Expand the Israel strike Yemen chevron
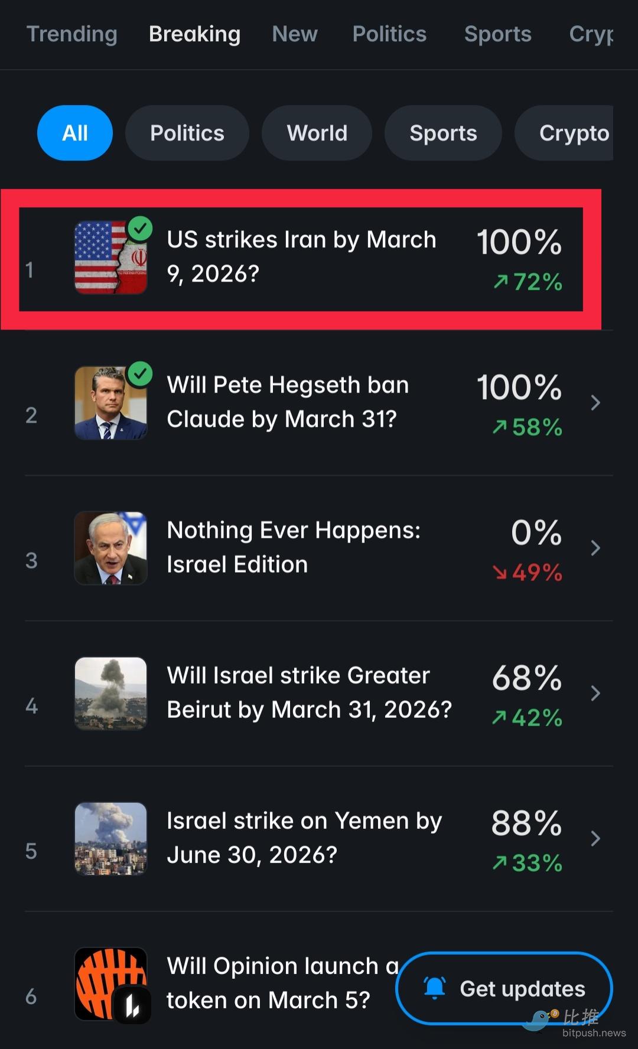 click(595, 838)
